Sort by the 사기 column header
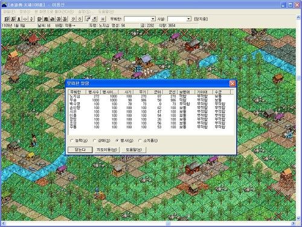 coord(126,92)
